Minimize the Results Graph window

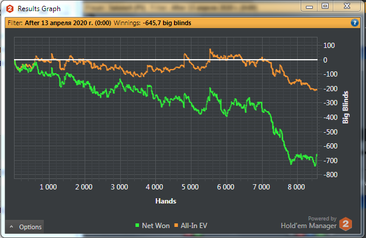point(309,6)
